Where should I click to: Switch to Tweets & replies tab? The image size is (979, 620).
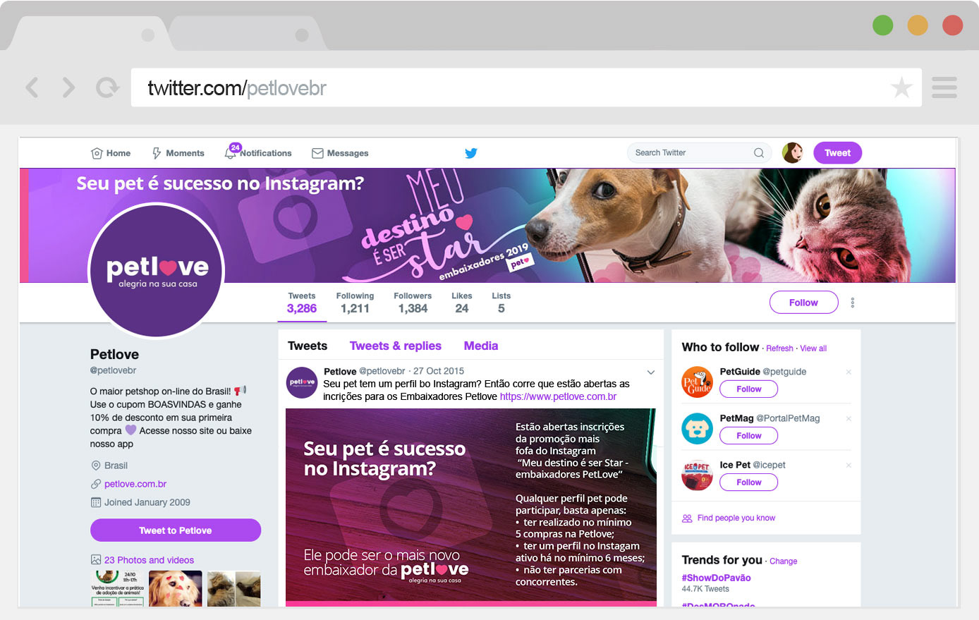pyautogui.click(x=396, y=346)
